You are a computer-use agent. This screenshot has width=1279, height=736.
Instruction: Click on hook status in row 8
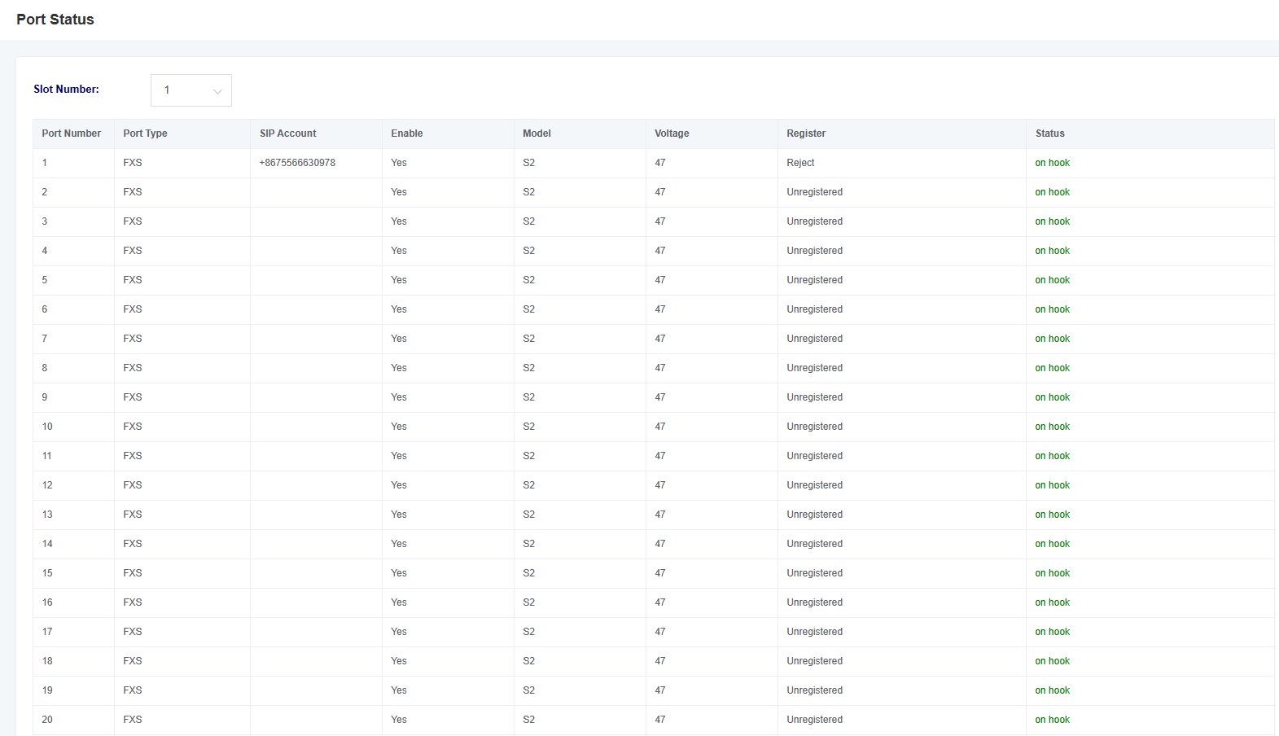pyautogui.click(x=1053, y=368)
